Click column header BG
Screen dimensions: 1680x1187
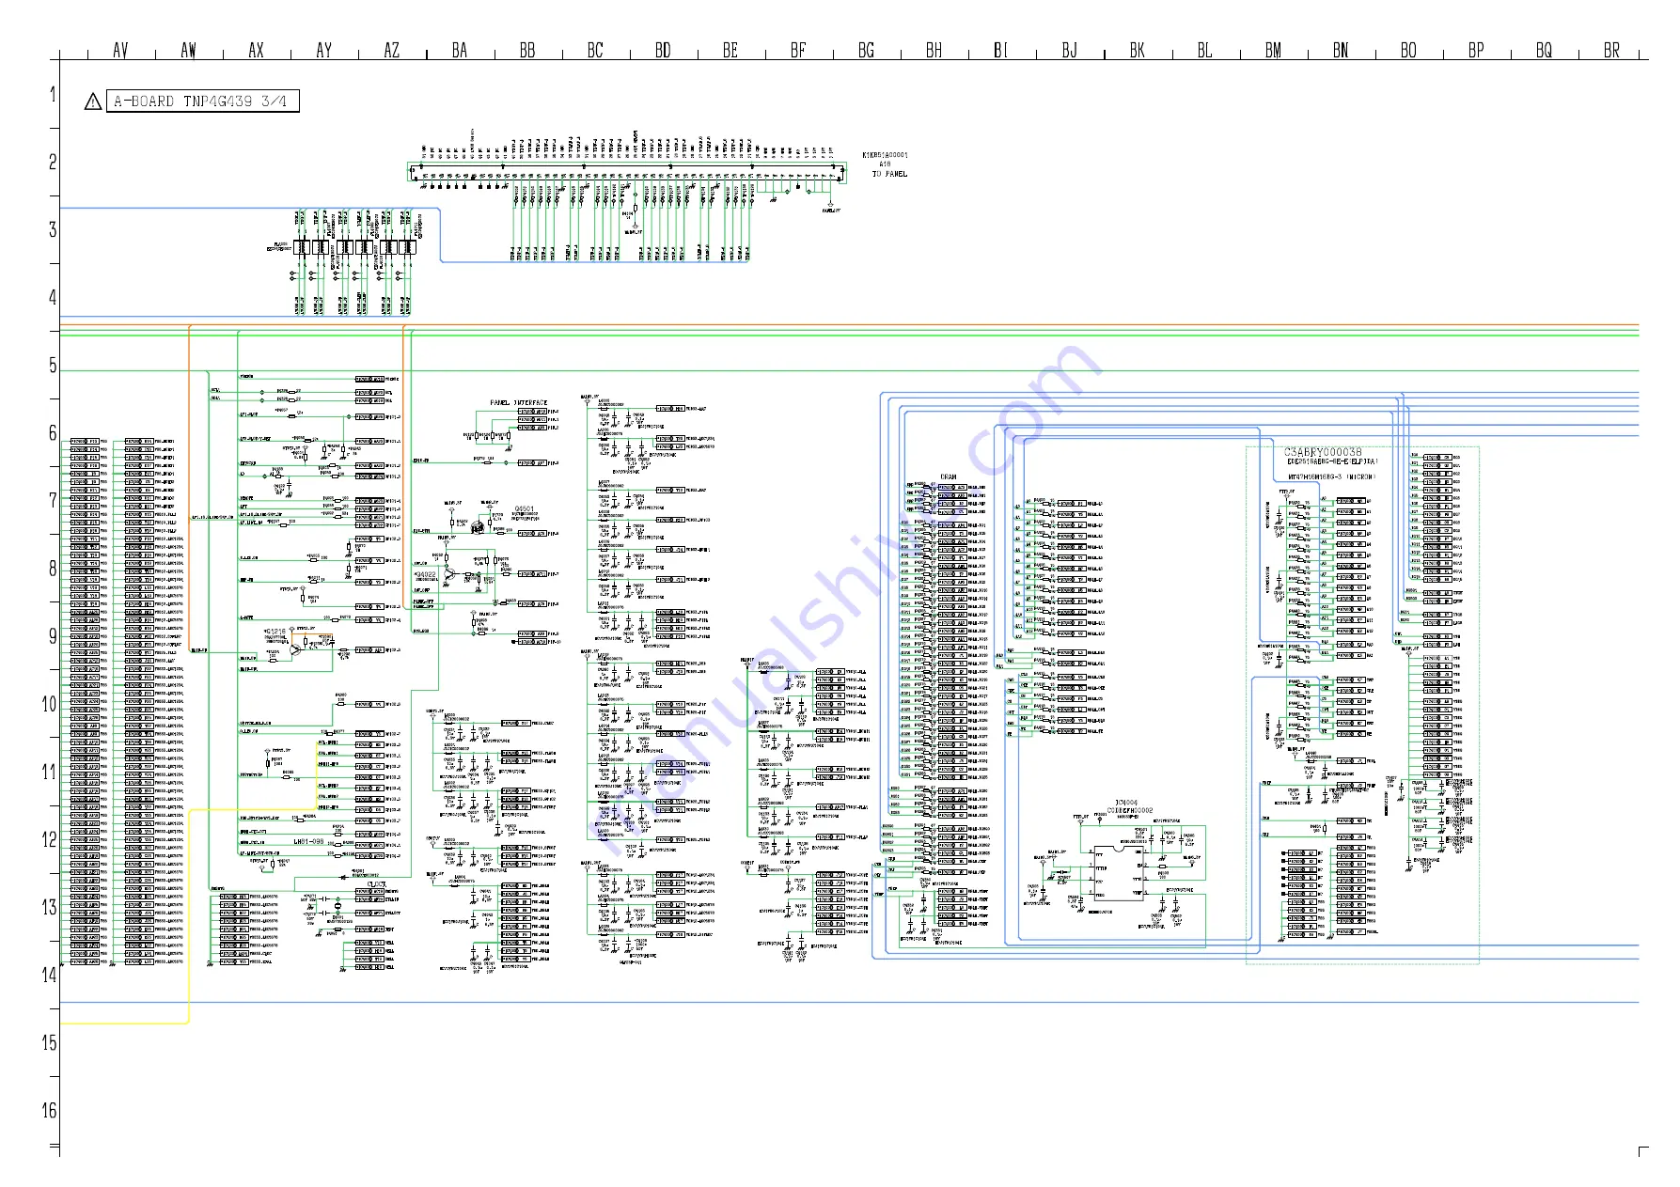point(866,51)
